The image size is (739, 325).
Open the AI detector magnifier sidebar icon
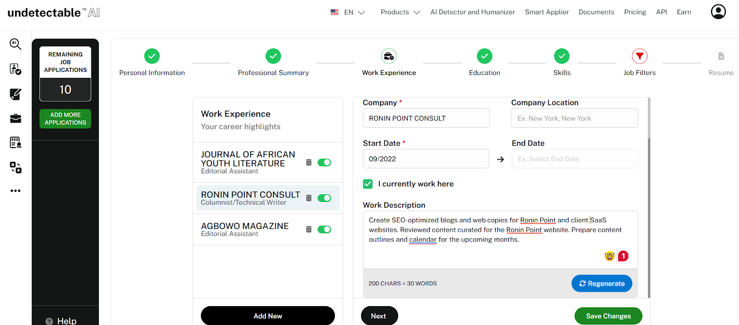[15, 44]
